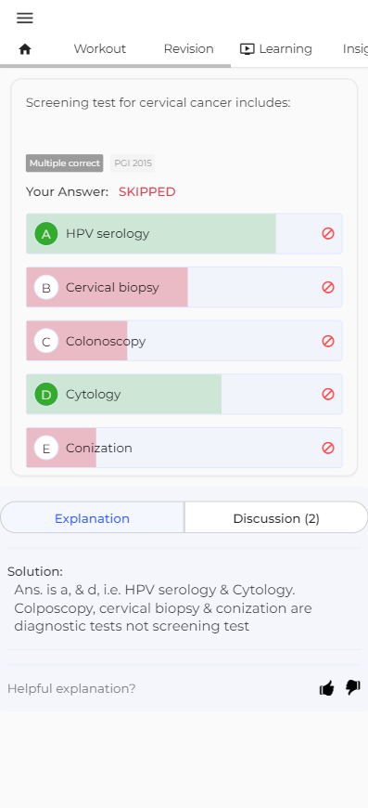
Task: Select option D circle for Cytology
Action: coord(46,395)
